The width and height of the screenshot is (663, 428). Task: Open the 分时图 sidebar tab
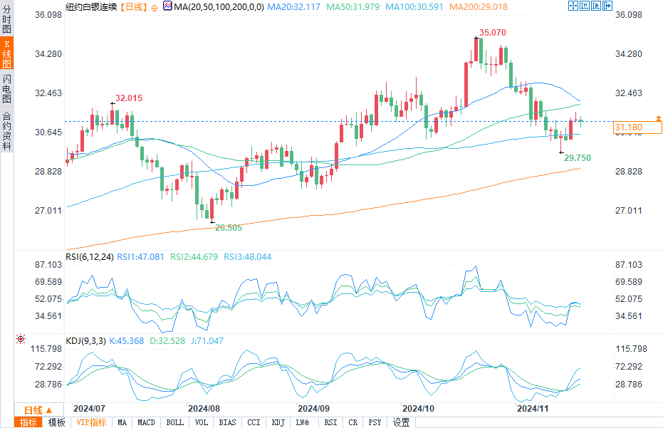coord(7,19)
